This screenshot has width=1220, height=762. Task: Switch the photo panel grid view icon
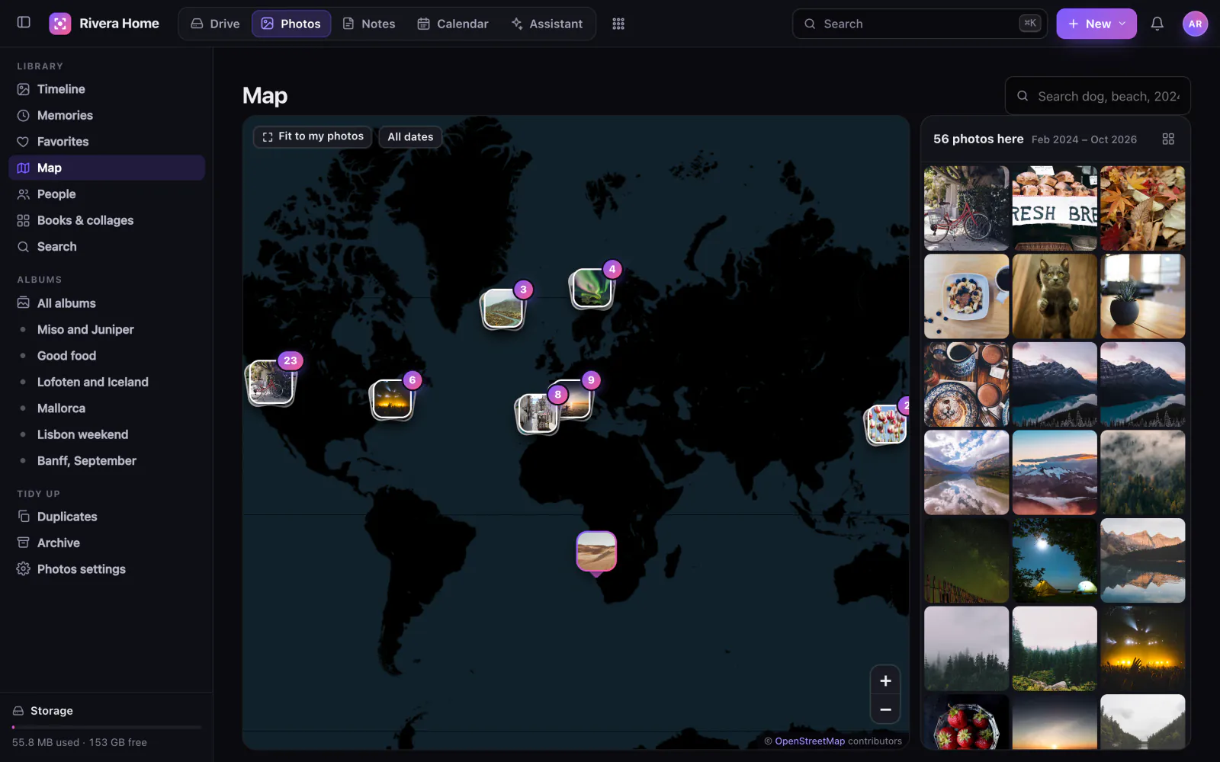click(1168, 139)
